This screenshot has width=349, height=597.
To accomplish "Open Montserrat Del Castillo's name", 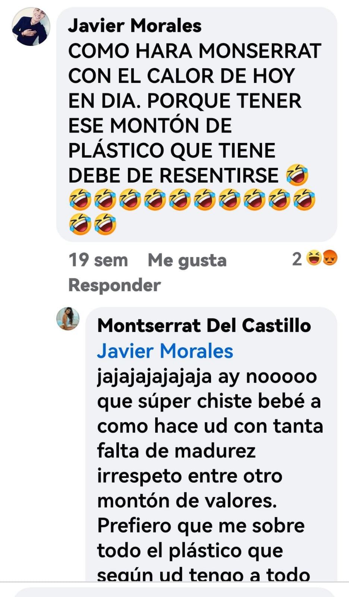I will point(204,325).
